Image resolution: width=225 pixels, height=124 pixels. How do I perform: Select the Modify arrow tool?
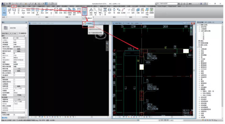[4, 11]
